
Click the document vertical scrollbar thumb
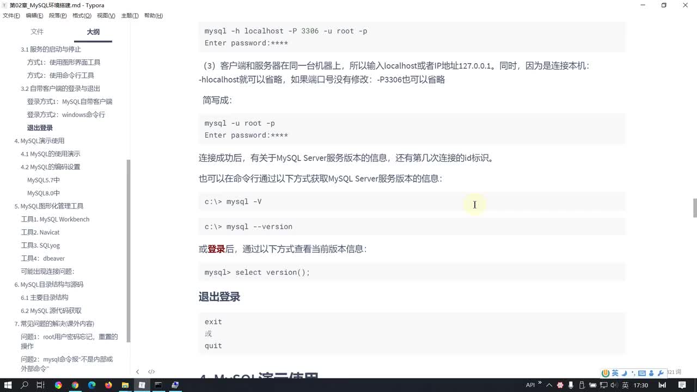694,208
